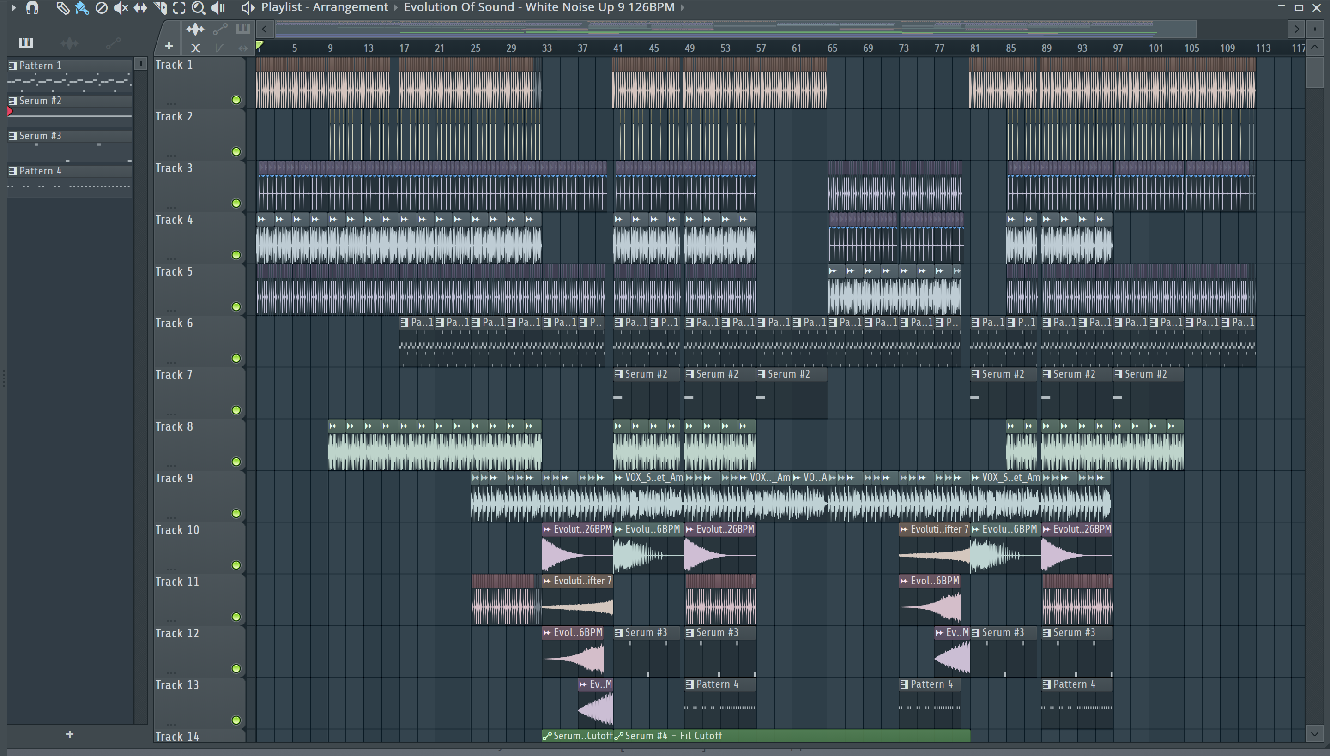Open menu of first Pattern 4 clip
The height and width of the screenshot is (756, 1330).
click(x=689, y=684)
